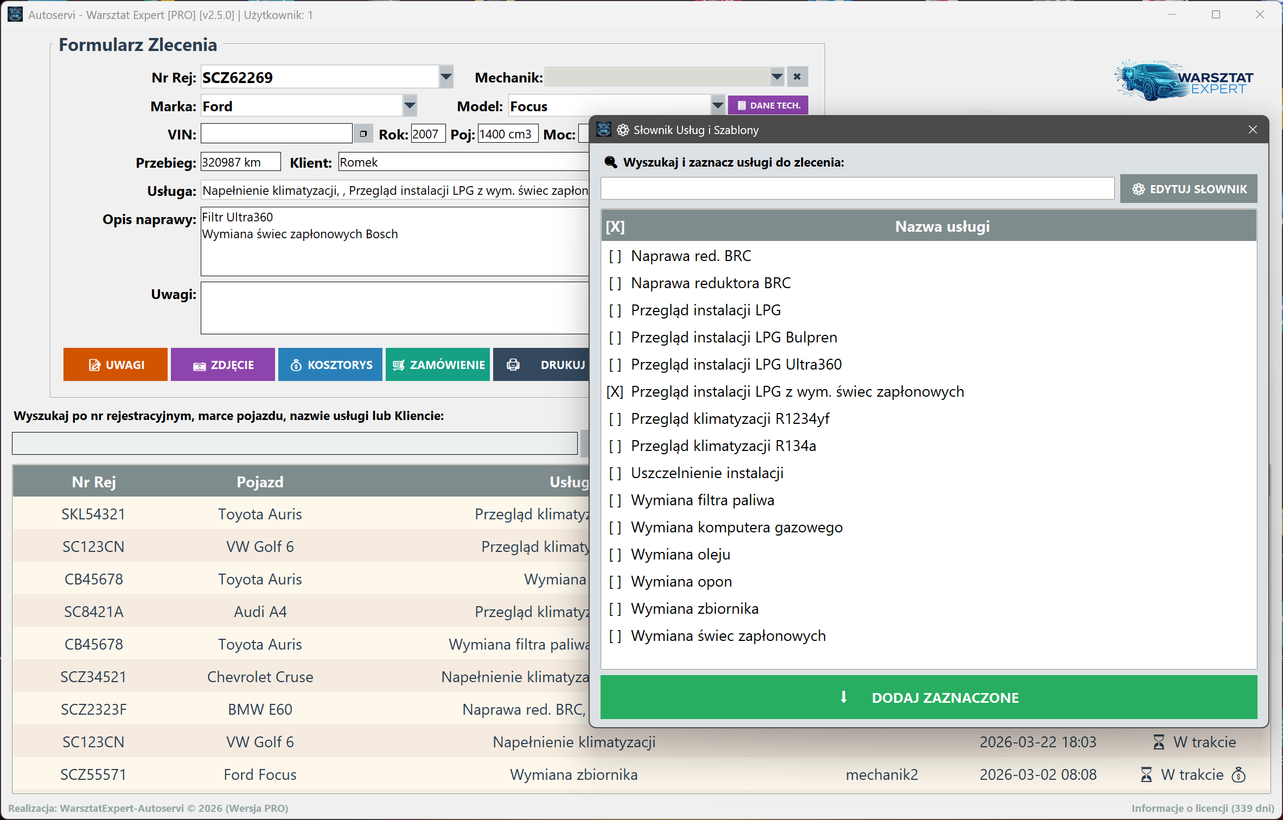Click ZAMÓWIENIE order button
The width and height of the screenshot is (1283, 820).
[x=438, y=365]
